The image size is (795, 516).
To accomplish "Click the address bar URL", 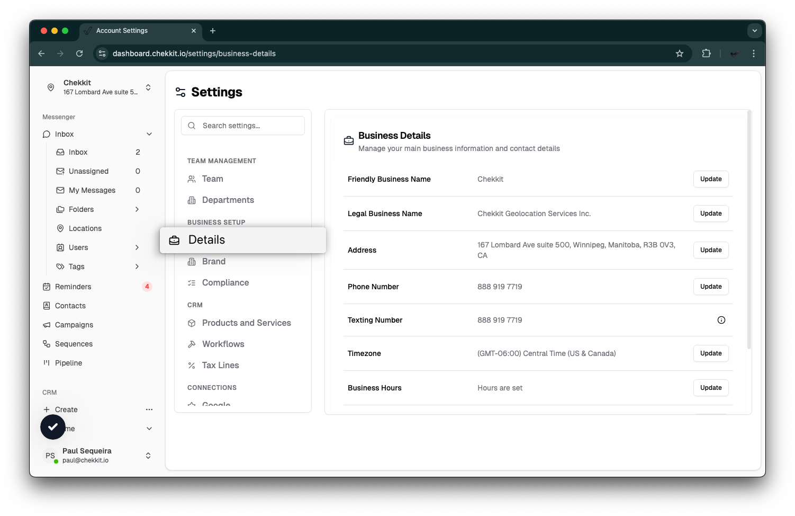I will click(x=194, y=54).
